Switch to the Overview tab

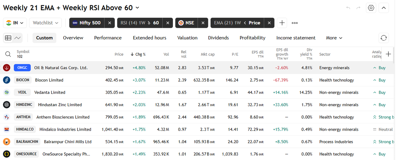73,38
